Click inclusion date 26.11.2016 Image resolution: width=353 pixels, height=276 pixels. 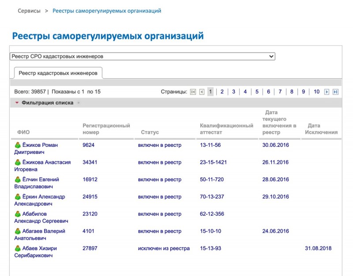275,162
